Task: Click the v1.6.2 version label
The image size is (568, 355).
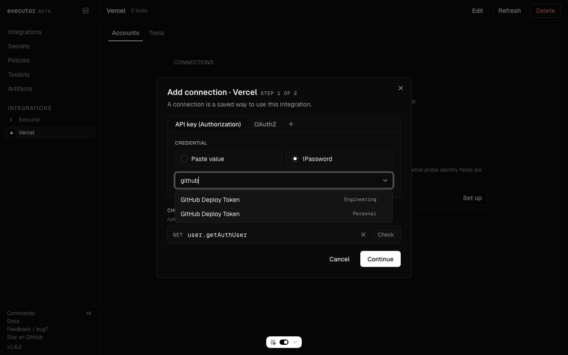Action: [14, 347]
